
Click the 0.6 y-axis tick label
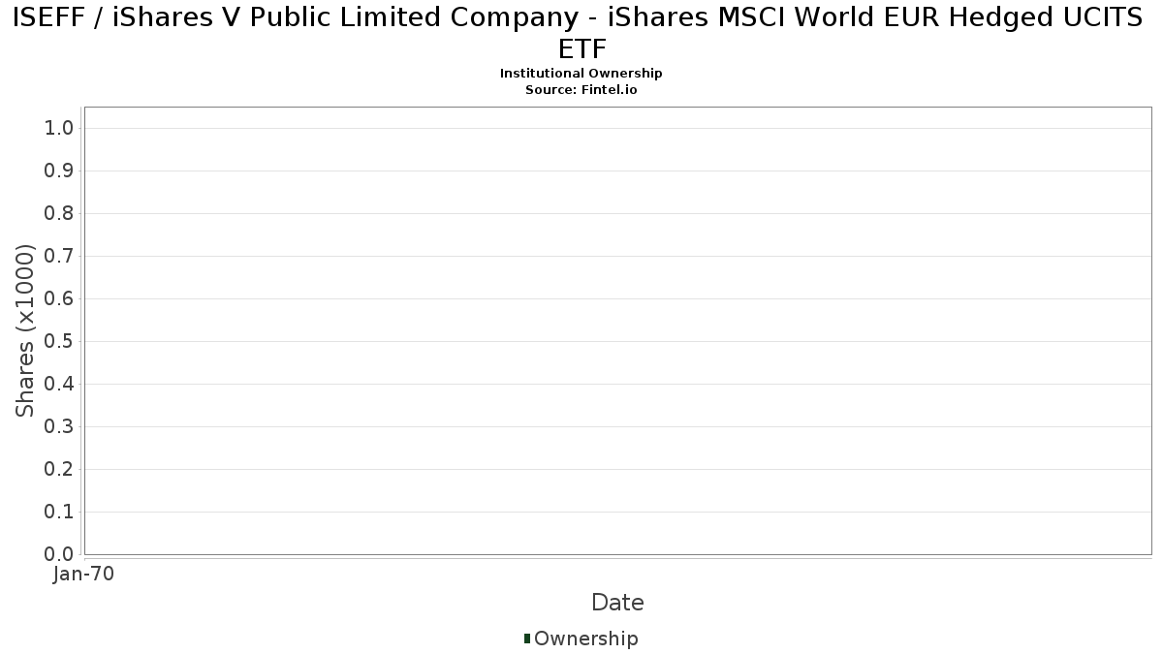(60, 299)
